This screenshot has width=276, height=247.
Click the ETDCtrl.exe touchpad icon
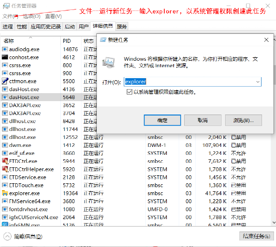point(5,161)
